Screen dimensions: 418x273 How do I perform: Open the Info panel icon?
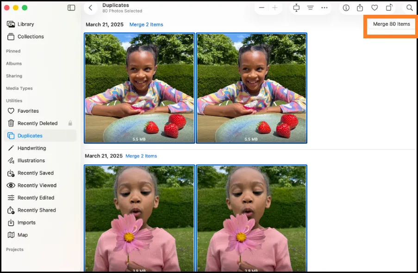[x=345, y=7]
